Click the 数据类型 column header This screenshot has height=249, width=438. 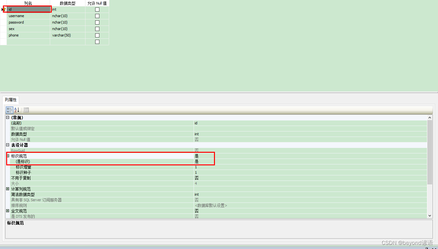[x=68, y=3]
